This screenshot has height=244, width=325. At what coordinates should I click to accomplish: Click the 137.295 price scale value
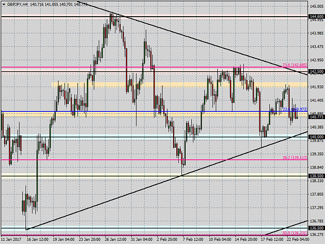(x=317, y=208)
